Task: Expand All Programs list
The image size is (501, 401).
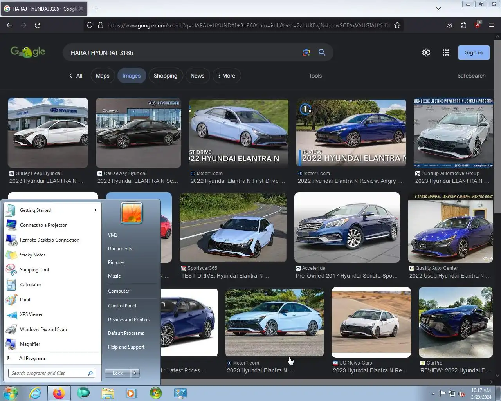Action: tap(52, 358)
